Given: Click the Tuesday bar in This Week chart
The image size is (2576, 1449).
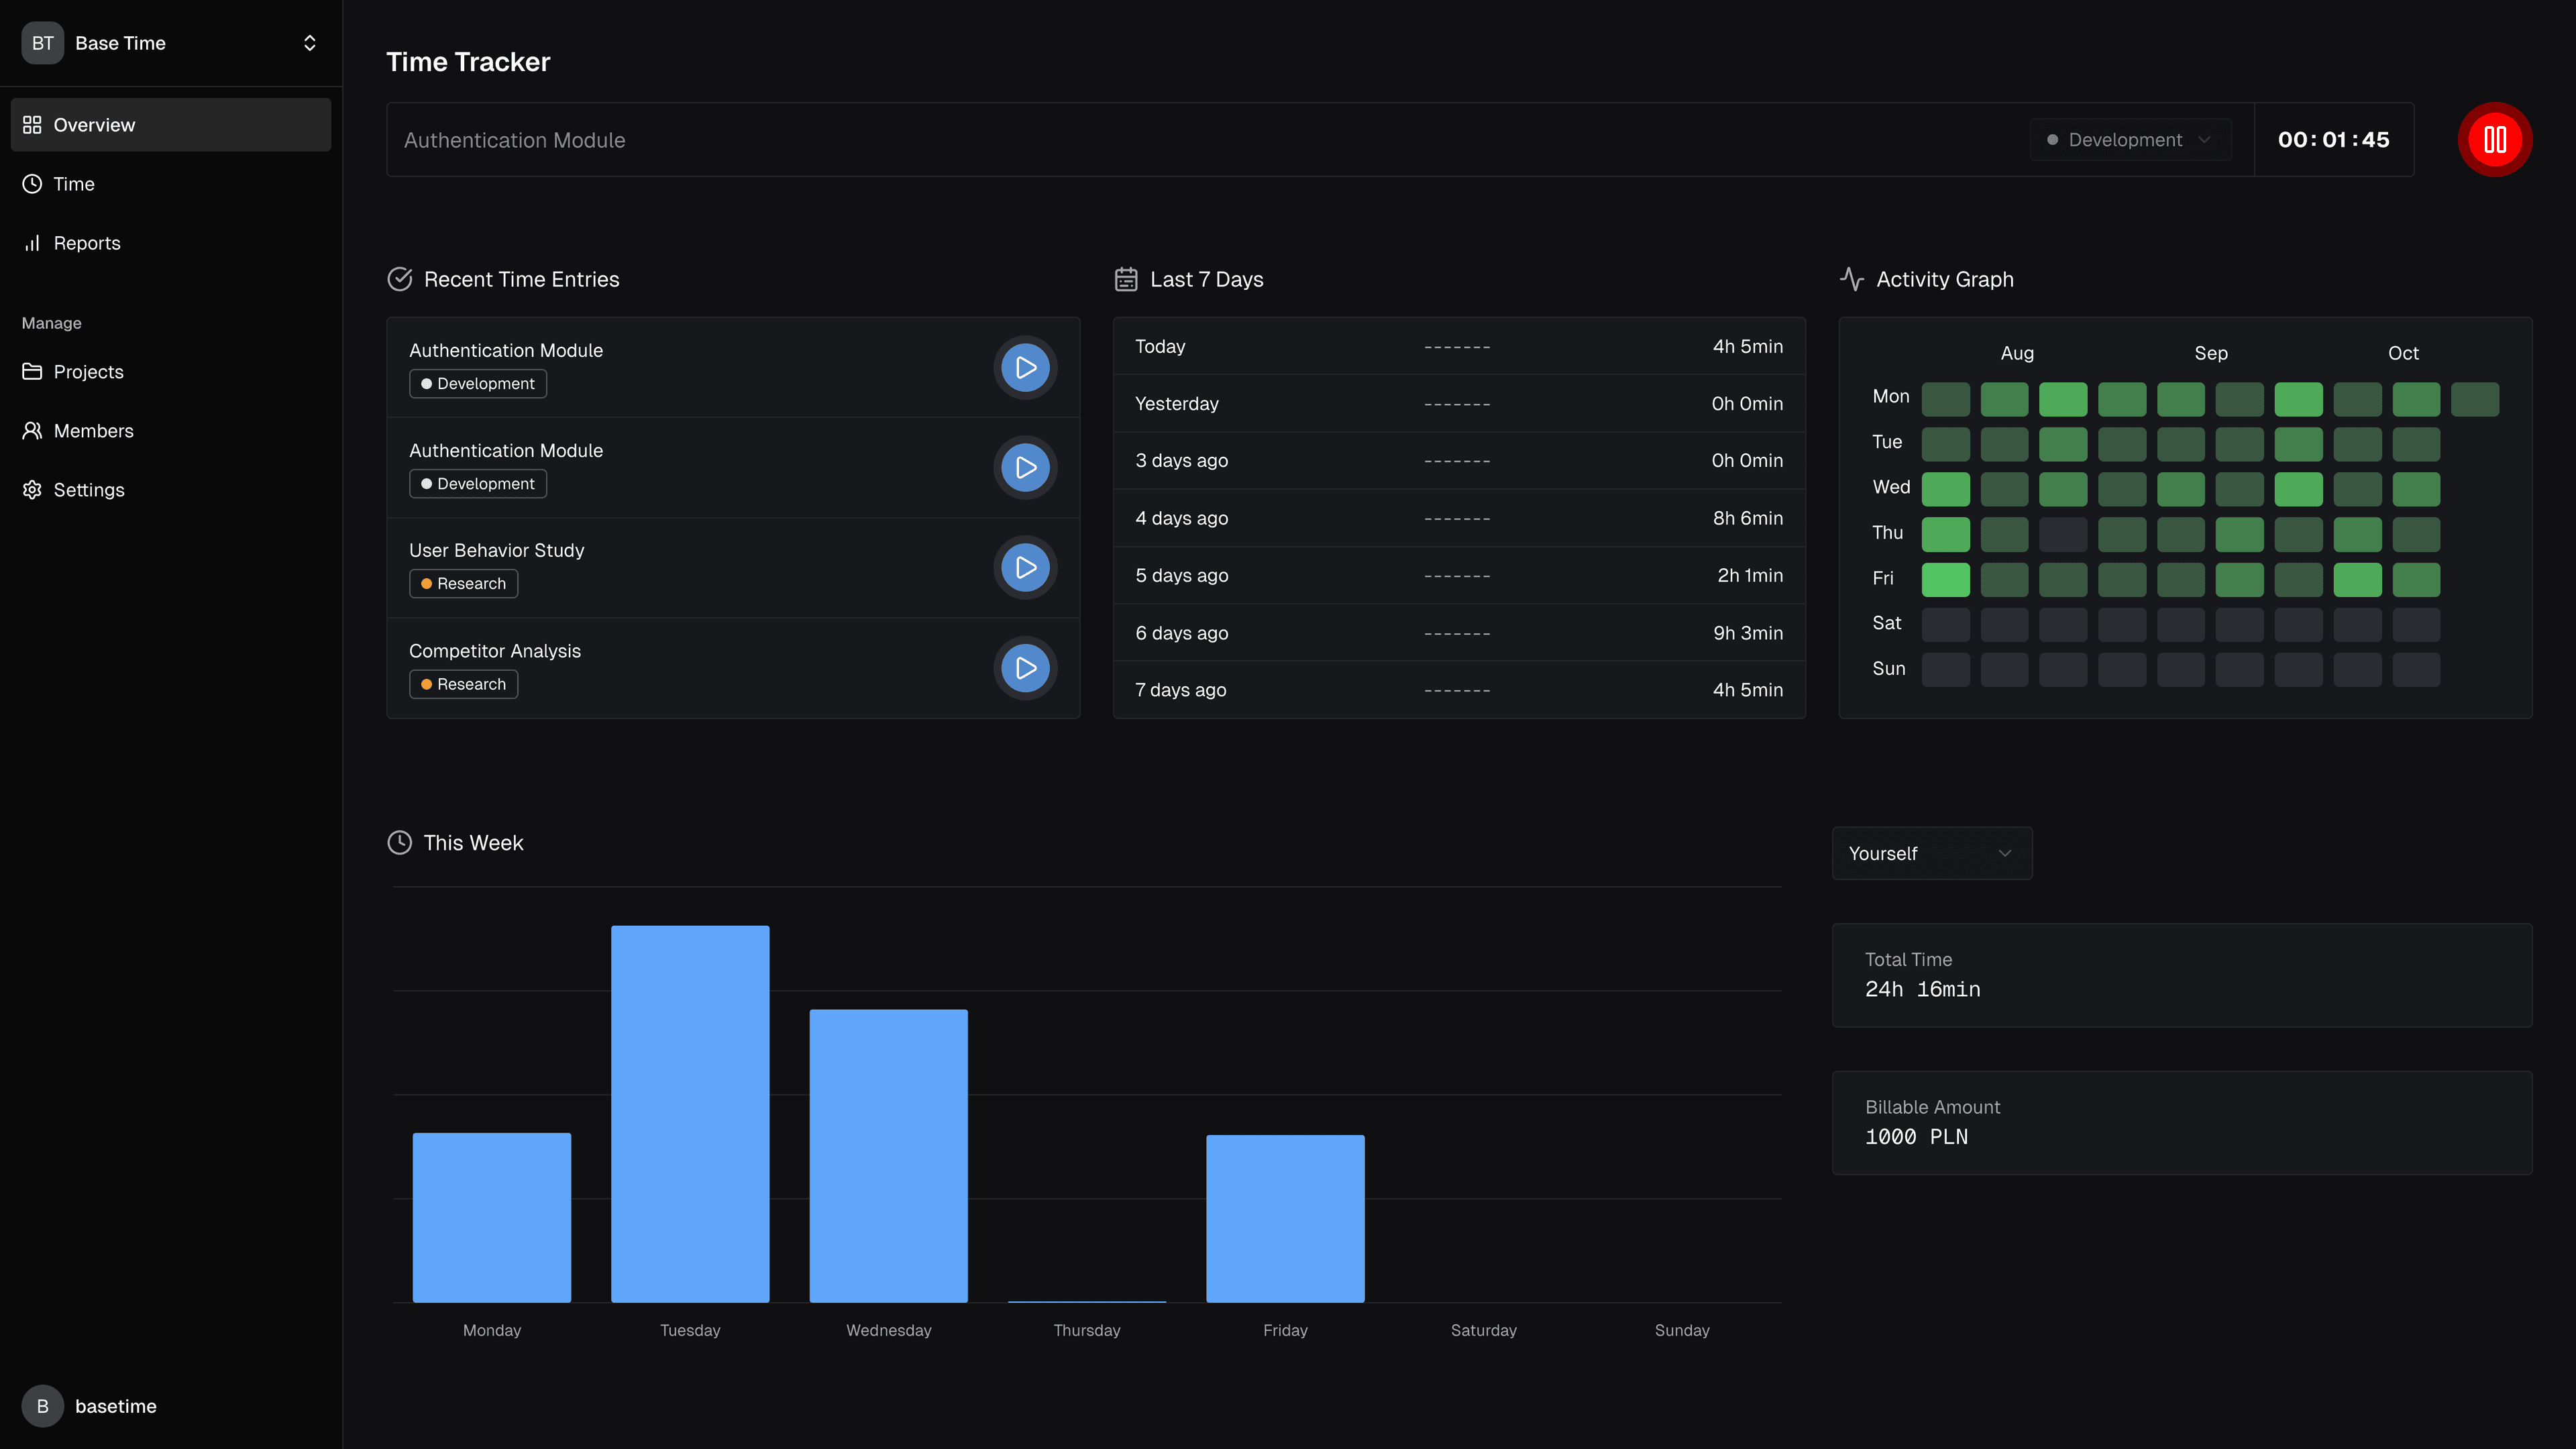Looking at the screenshot, I should coord(690,1113).
